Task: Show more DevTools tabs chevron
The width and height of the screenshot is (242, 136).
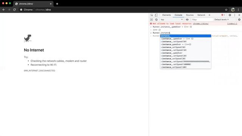Action: coord(209,15)
